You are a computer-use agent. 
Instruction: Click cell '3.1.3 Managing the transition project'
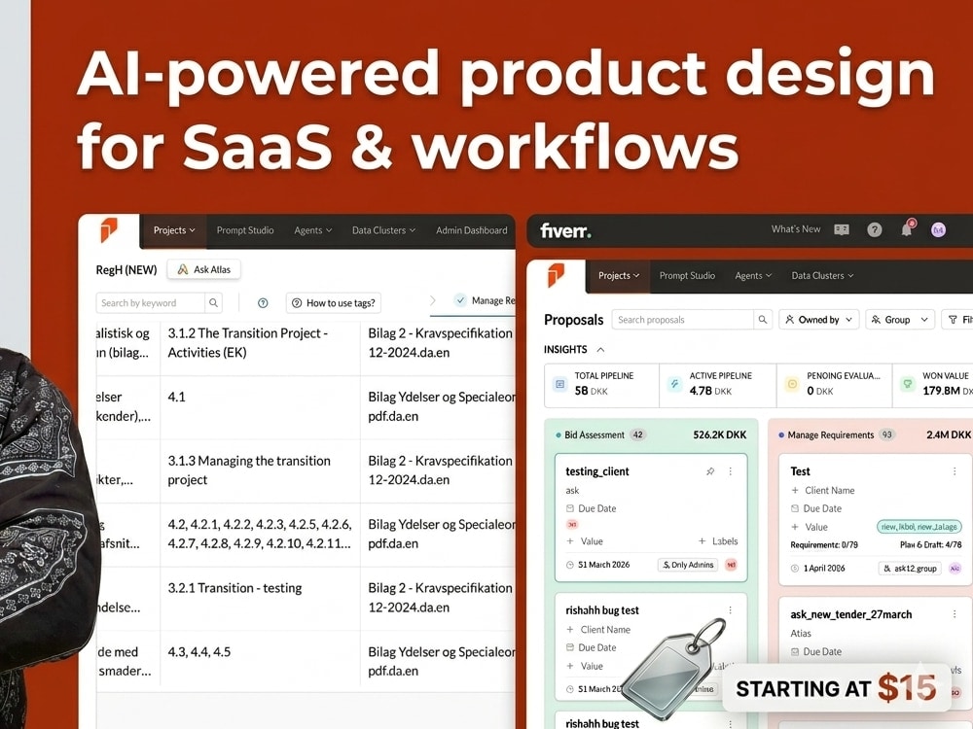click(x=260, y=470)
